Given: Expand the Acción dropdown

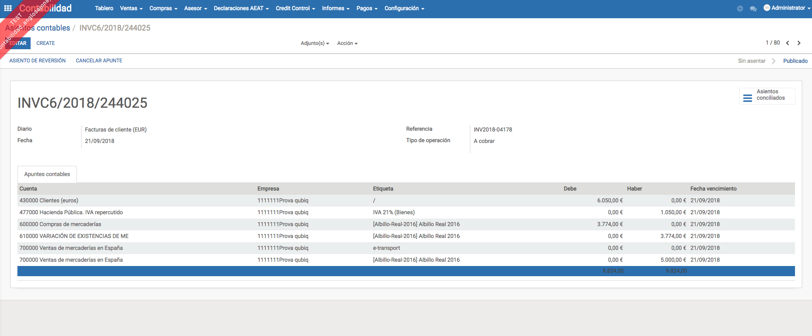Looking at the screenshot, I should click(x=347, y=43).
